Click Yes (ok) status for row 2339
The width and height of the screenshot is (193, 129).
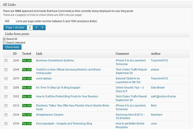(x=27, y=124)
